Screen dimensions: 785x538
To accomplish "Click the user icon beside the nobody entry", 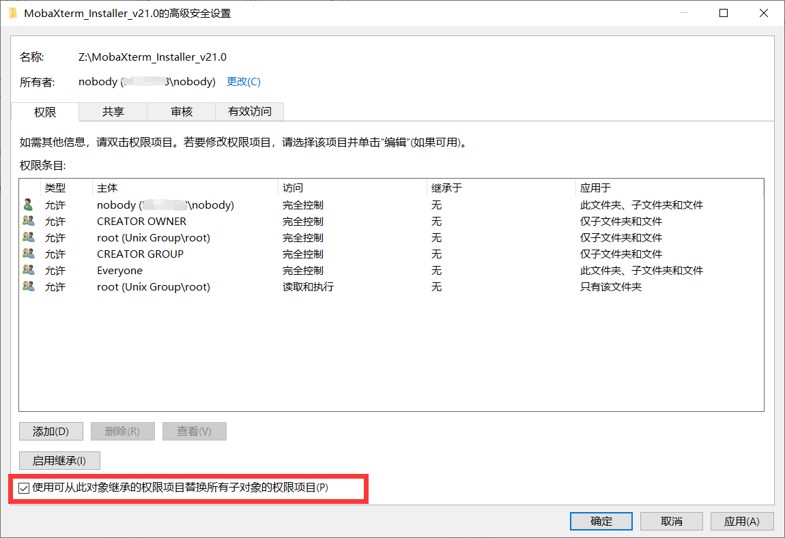I will [29, 205].
